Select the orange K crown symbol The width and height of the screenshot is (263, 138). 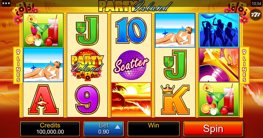click(175, 100)
